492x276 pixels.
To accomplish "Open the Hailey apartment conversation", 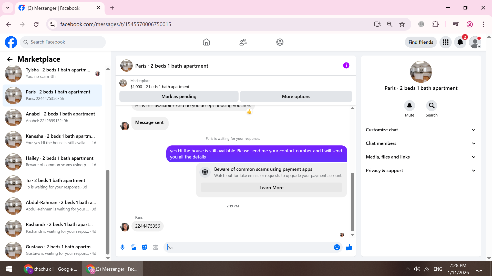I will [x=53, y=162].
